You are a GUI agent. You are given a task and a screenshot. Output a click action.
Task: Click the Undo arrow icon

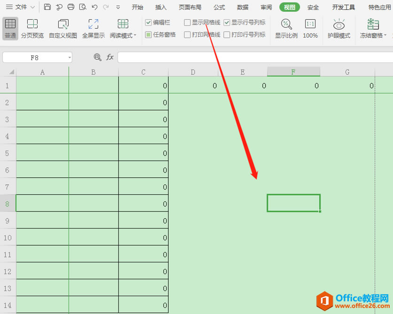pyautogui.click(x=94, y=7)
